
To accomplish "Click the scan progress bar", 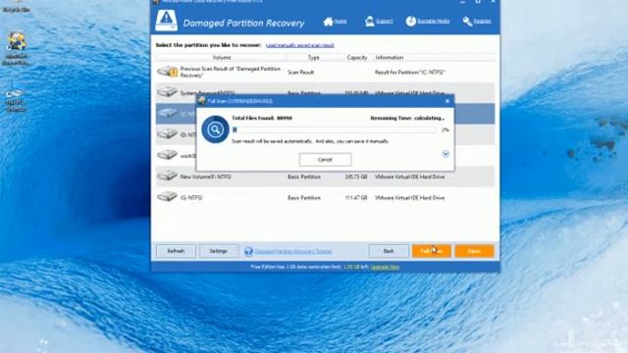I will pyautogui.click(x=334, y=129).
